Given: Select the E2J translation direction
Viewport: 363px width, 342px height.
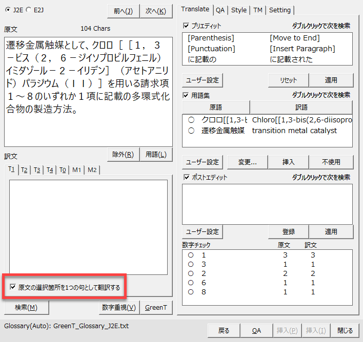Looking at the screenshot, I should coord(28,10).
